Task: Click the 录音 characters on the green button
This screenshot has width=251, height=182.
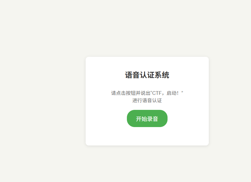Action: pyautogui.click(x=152, y=119)
